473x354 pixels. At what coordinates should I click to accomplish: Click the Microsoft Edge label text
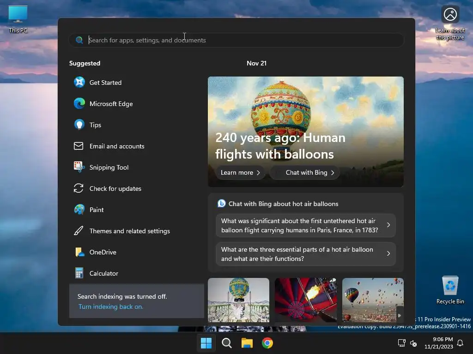tap(111, 104)
